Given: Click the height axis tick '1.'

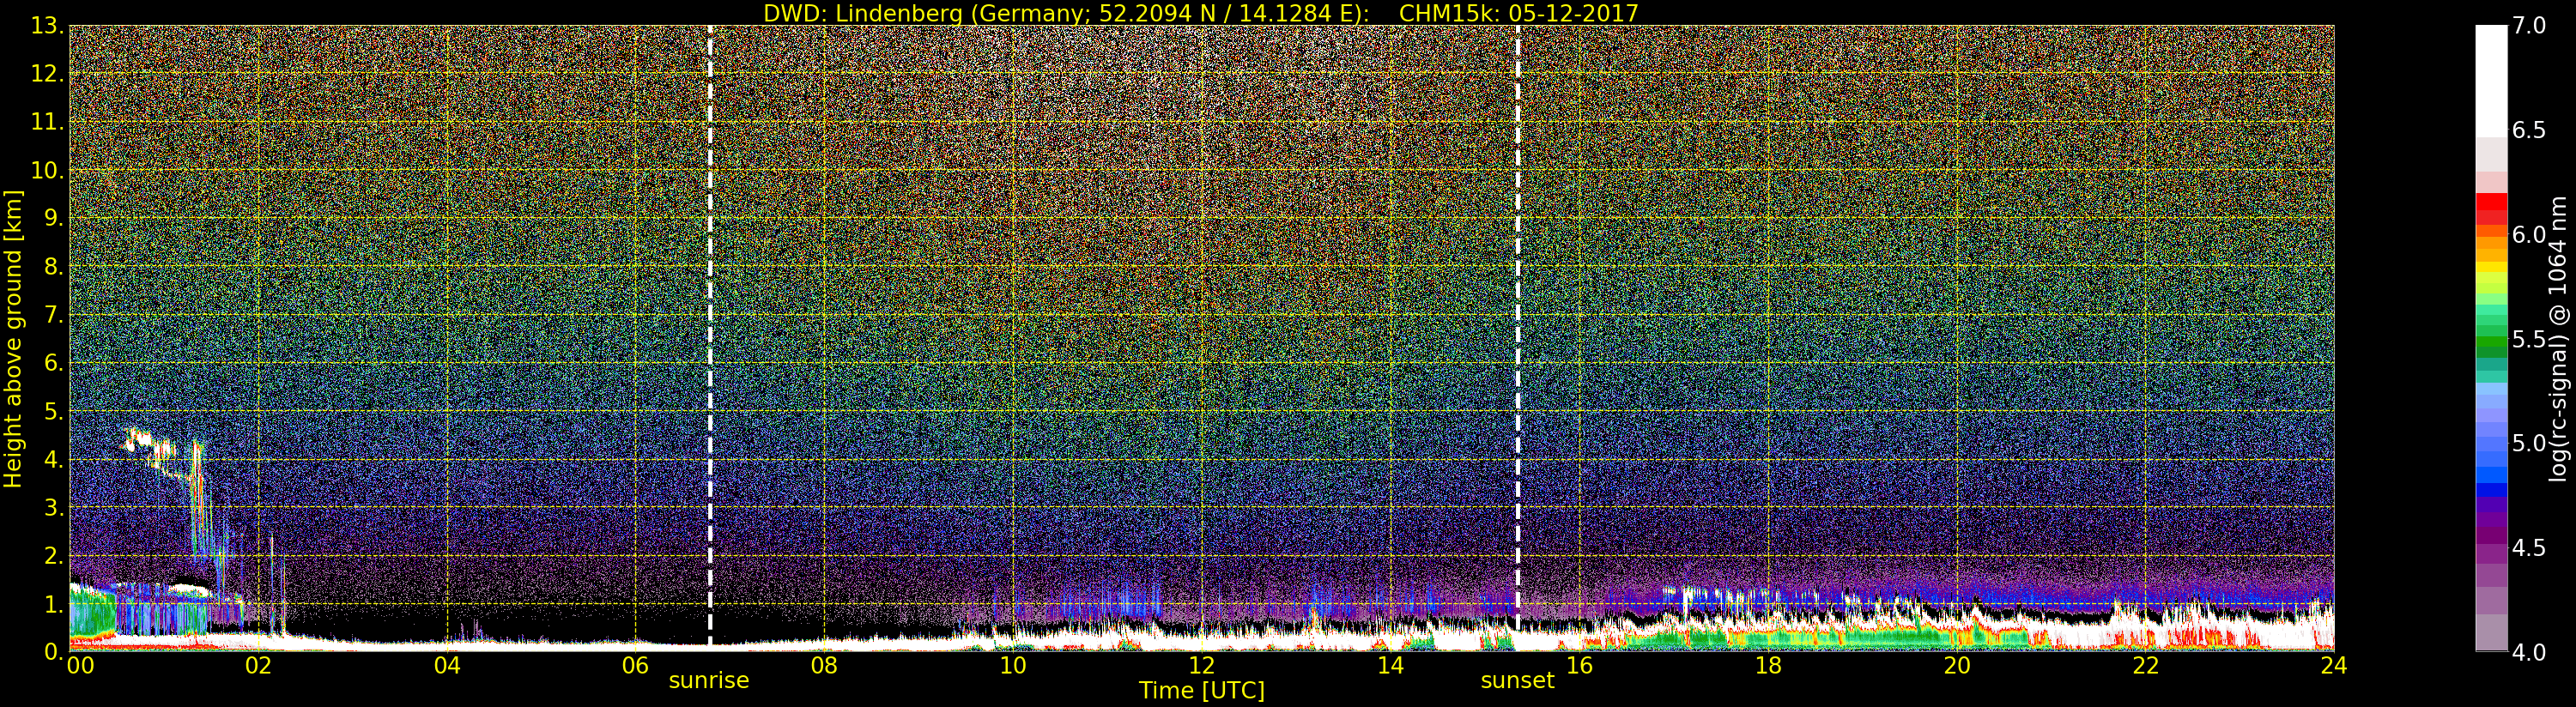Looking at the screenshot, I should 53,604.
